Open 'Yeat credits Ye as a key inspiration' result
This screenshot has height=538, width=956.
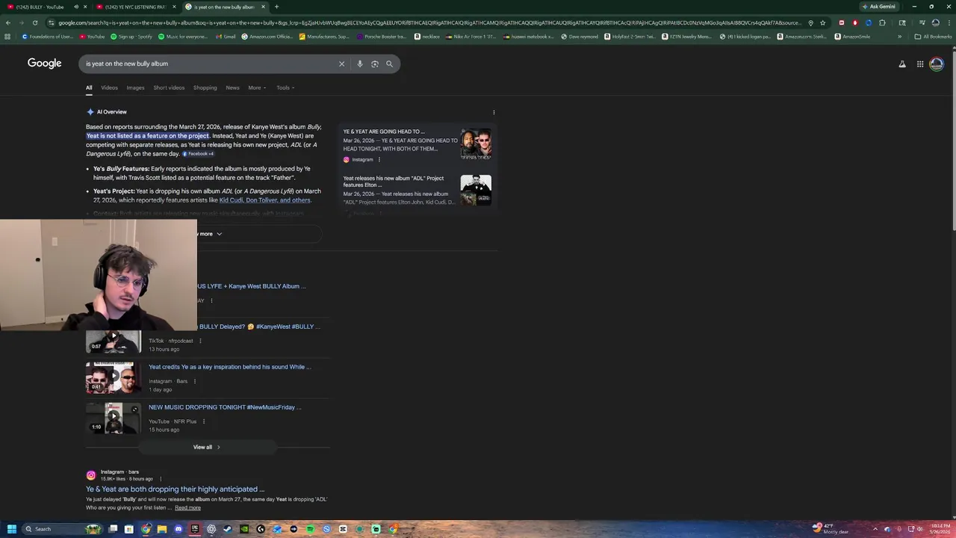(229, 367)
